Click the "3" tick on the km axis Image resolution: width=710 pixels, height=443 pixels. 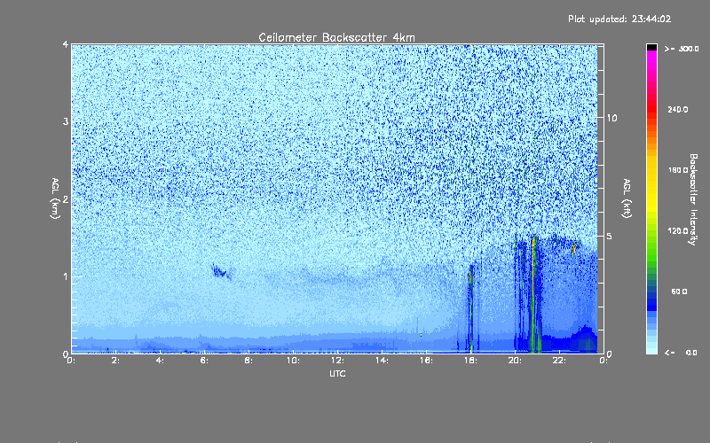[66, 121]
